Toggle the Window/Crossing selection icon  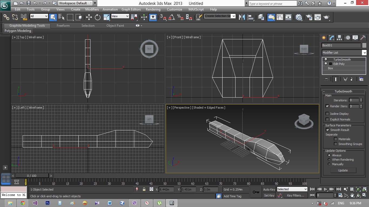coord(79,17)
